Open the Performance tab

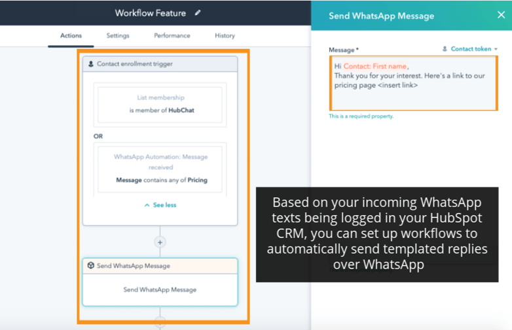pos(172,35)
